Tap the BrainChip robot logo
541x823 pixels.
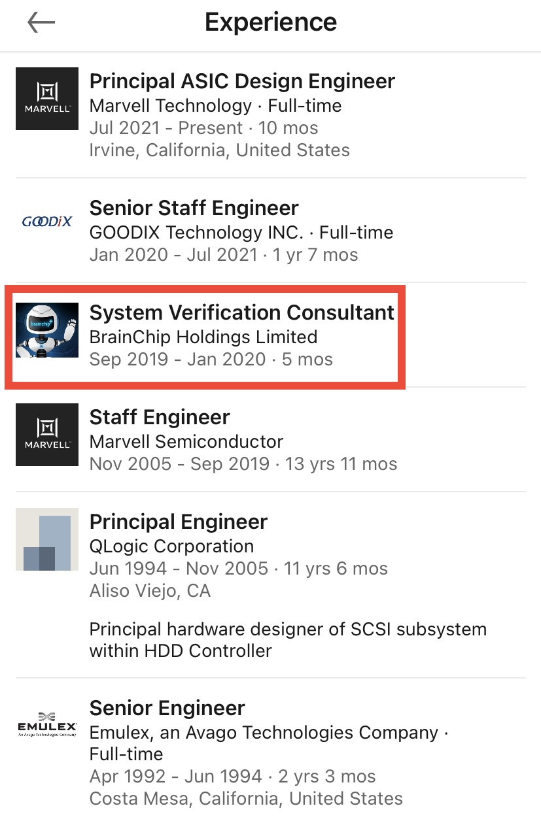(47, 330)
